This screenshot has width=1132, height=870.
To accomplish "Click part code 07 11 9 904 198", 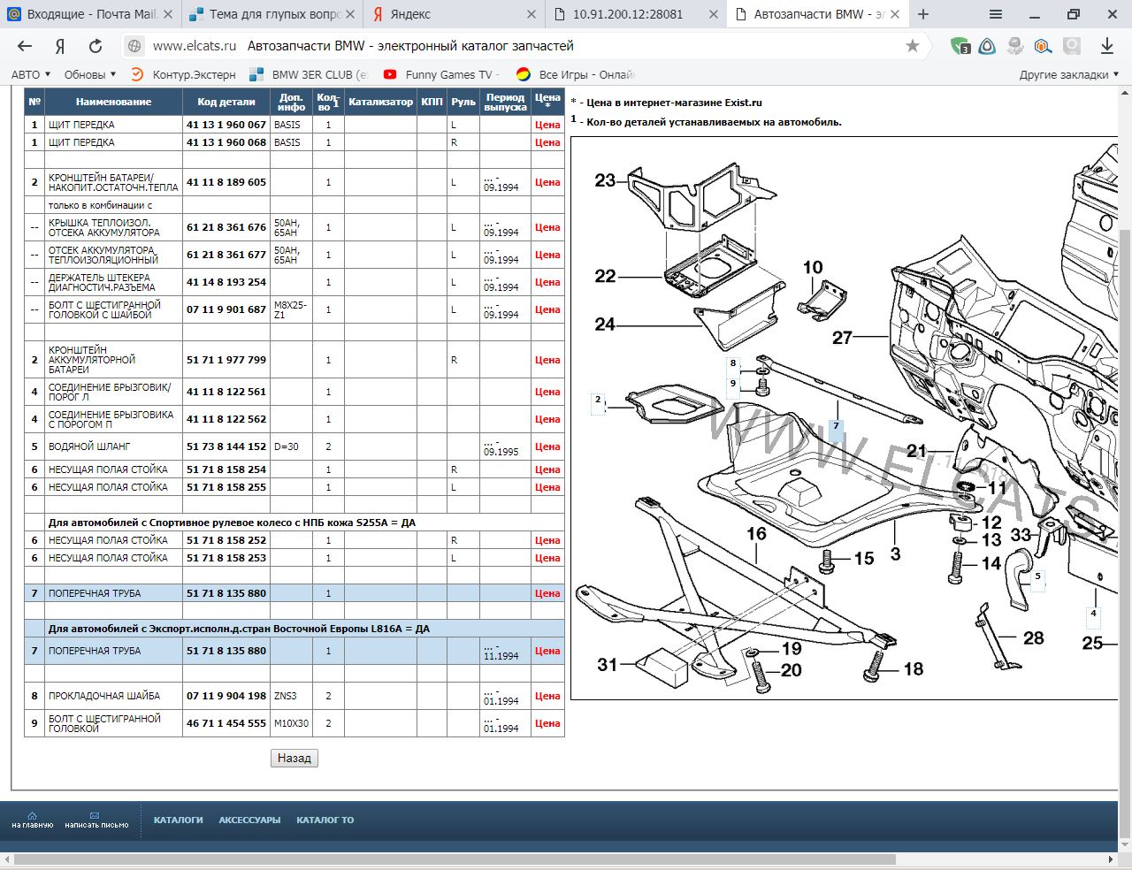I will pyautogui.click(x=226, y=696).
